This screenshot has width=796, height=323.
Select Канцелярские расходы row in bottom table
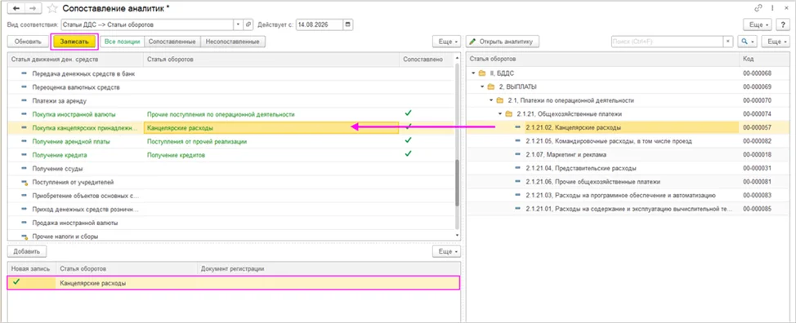(x=234, y=283)
